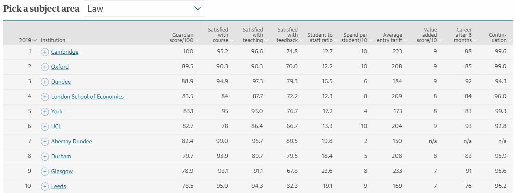
Task: Expand Oxford details using plus icon
Action: click(45, 67)
